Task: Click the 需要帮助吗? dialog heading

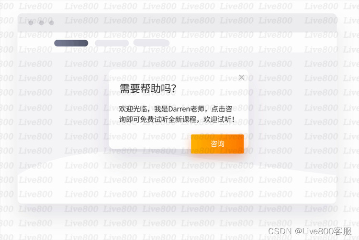Action: [x=148, y=88]
